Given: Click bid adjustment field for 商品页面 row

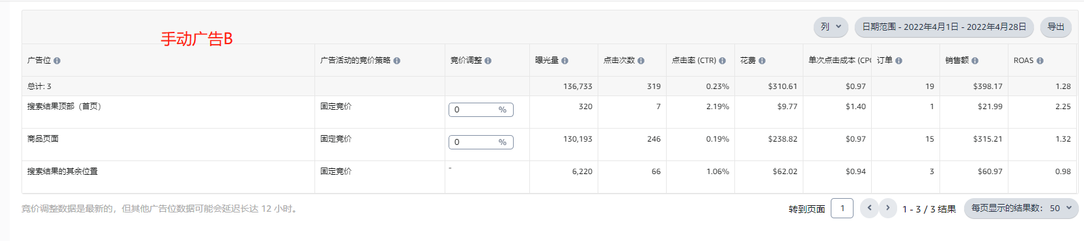Looking at the screenshot, I should 481,142.
